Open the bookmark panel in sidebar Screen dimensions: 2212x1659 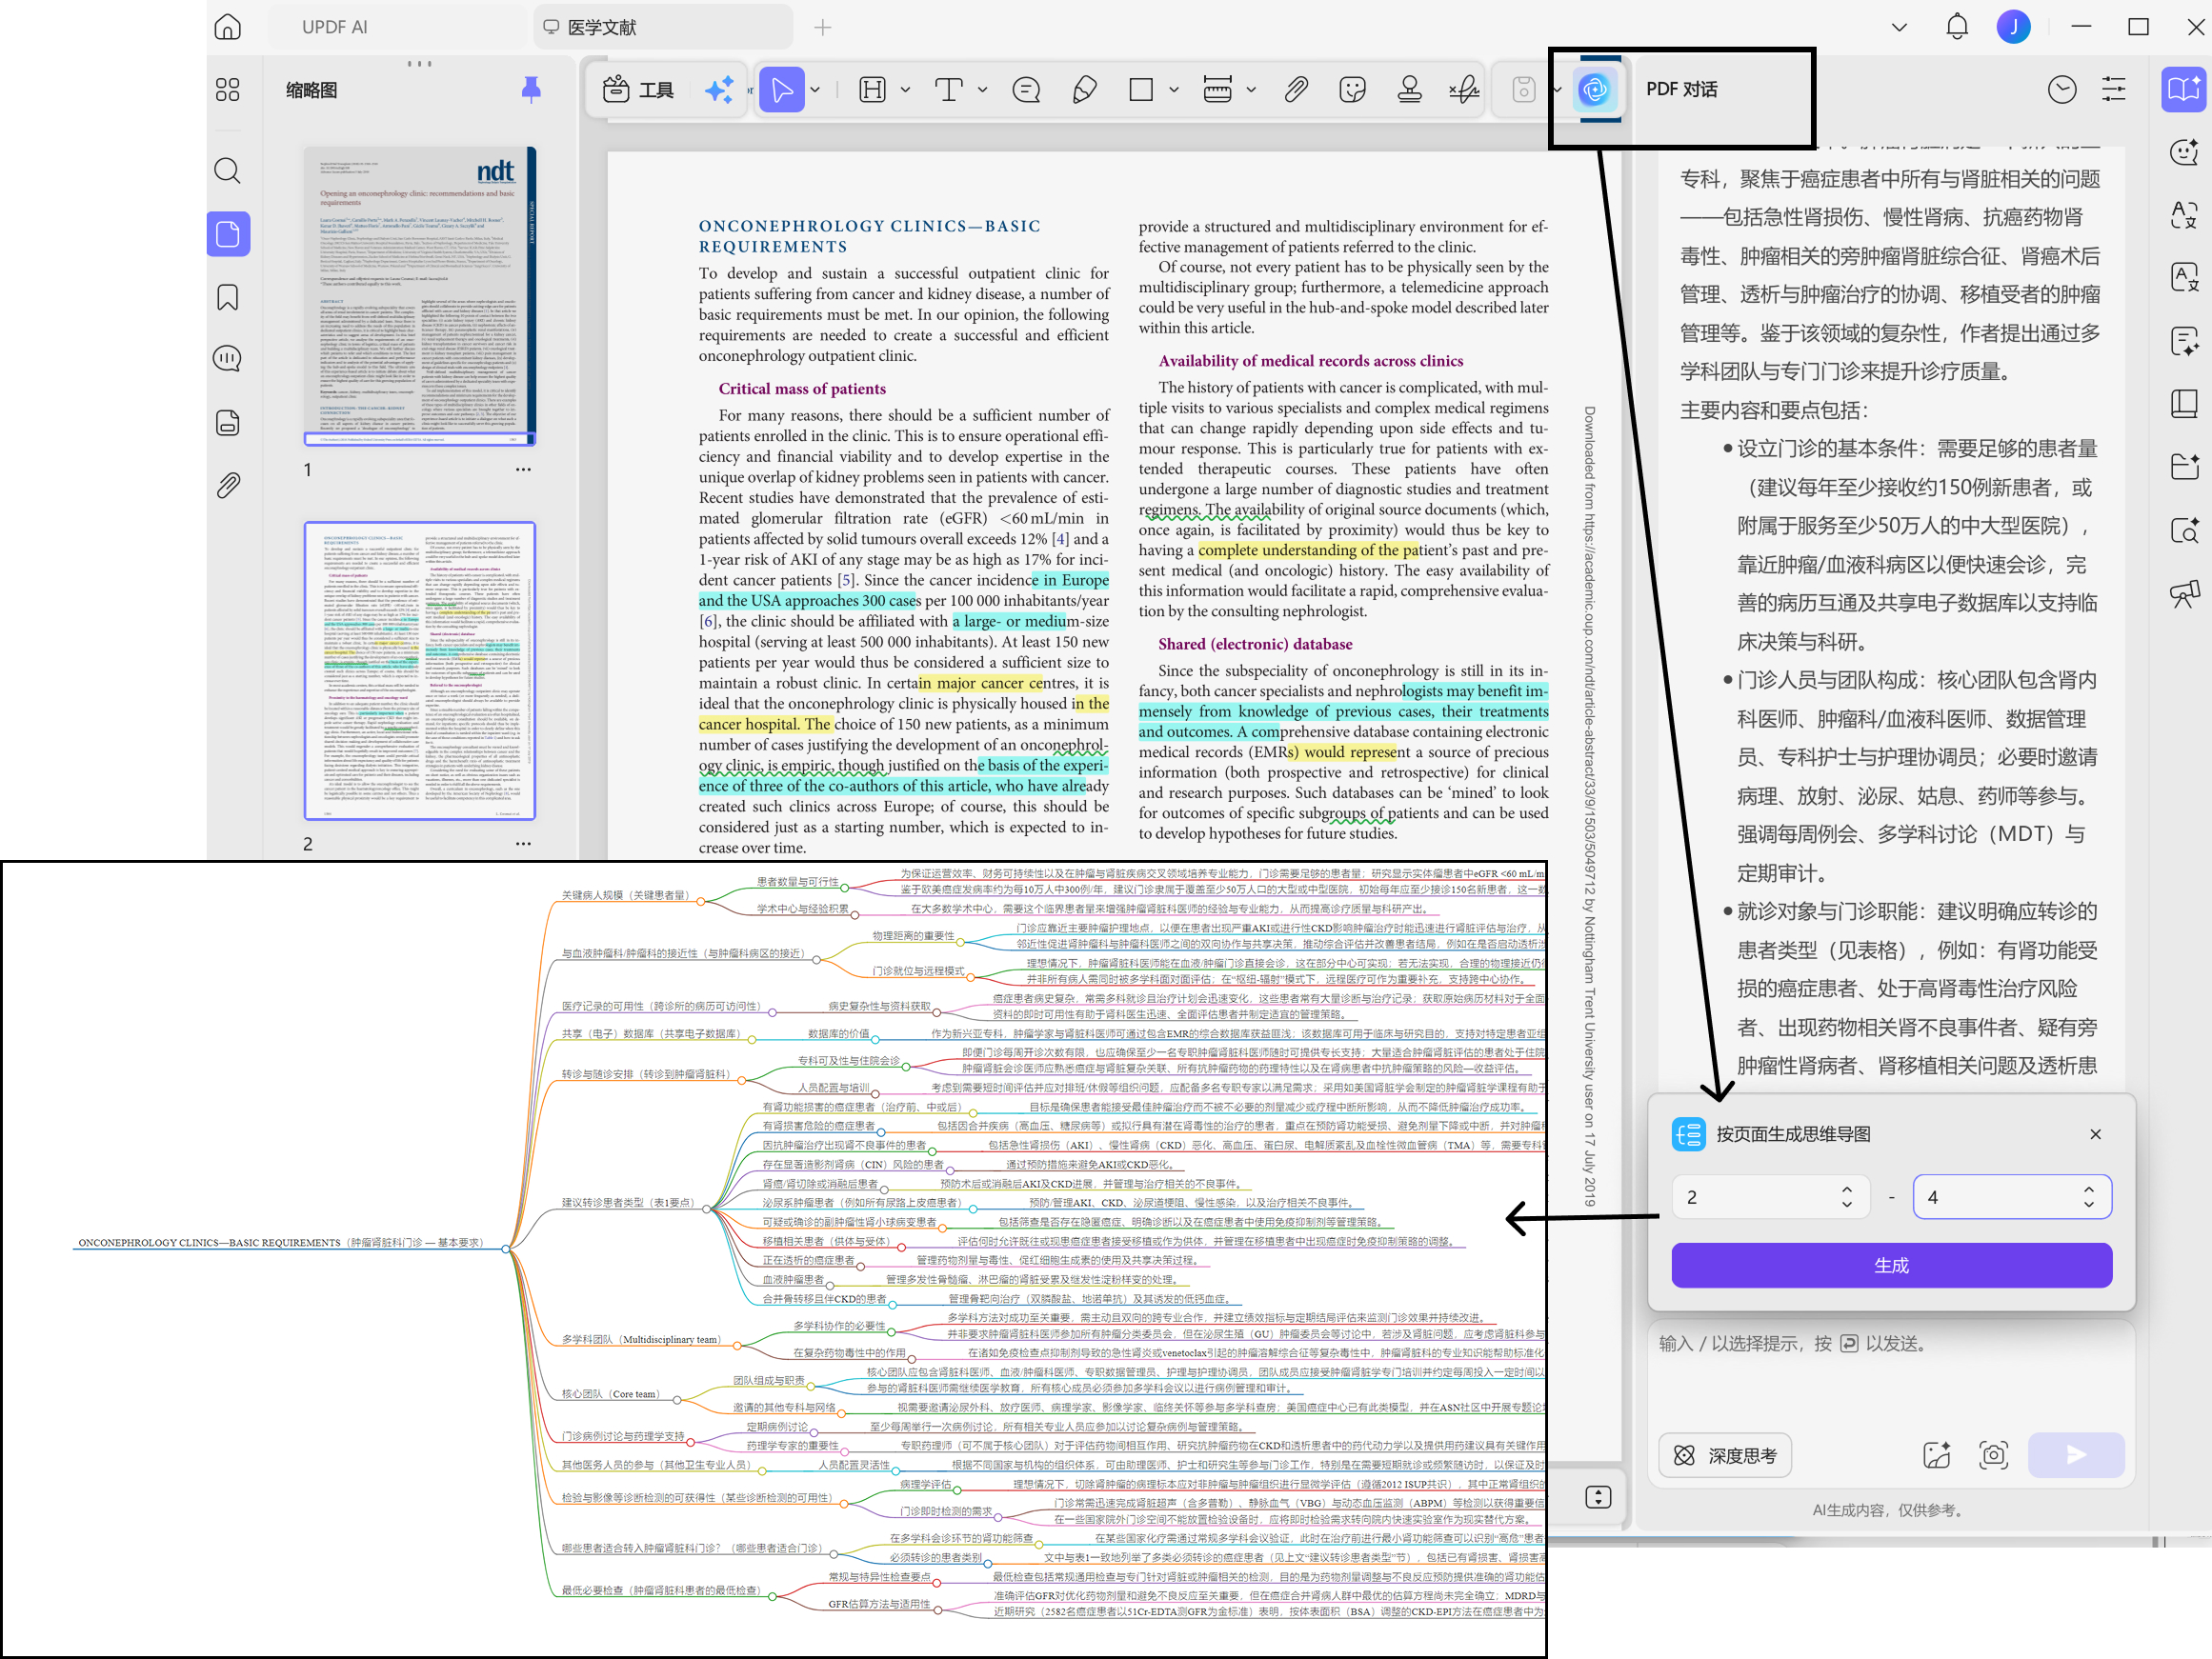[x=228, y=297]
